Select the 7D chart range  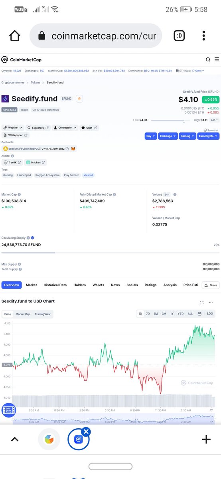[x=148, y=314]
